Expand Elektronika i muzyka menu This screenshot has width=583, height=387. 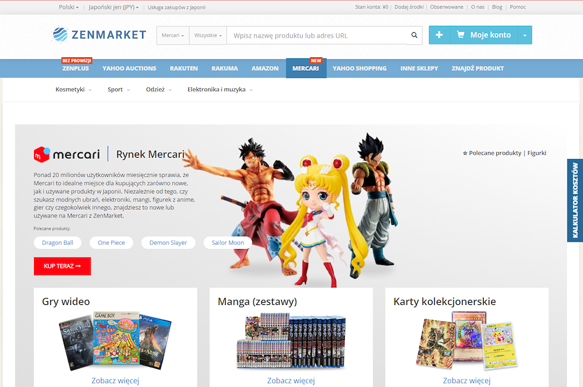220,89
